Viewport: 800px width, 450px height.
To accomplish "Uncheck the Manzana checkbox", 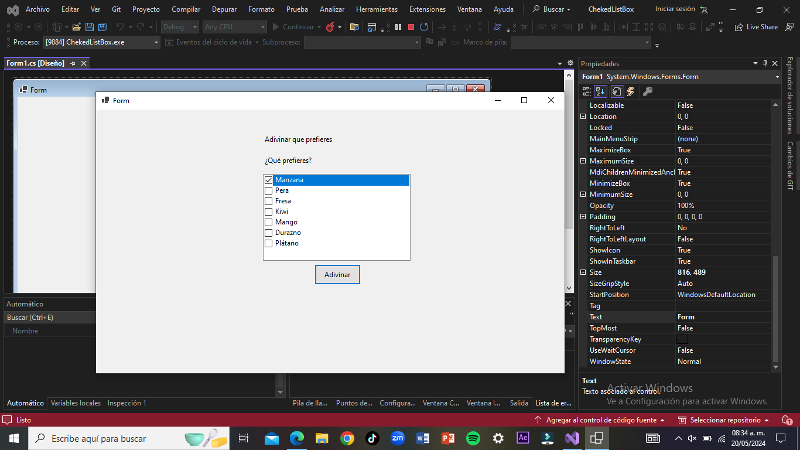I will (x=269, y=180).
